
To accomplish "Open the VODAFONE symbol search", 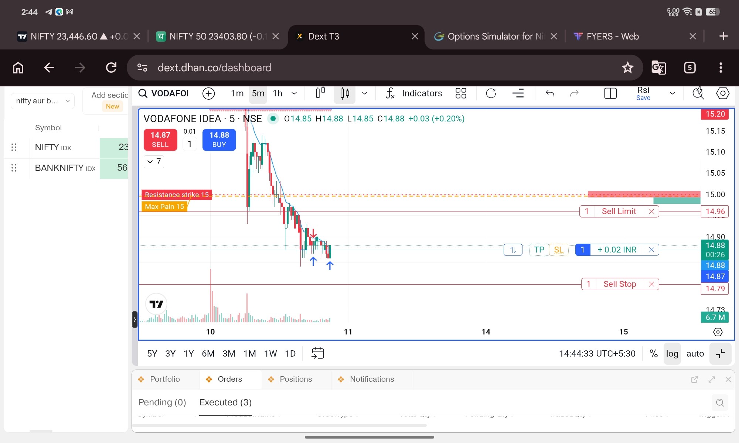I will click(163, 93).
